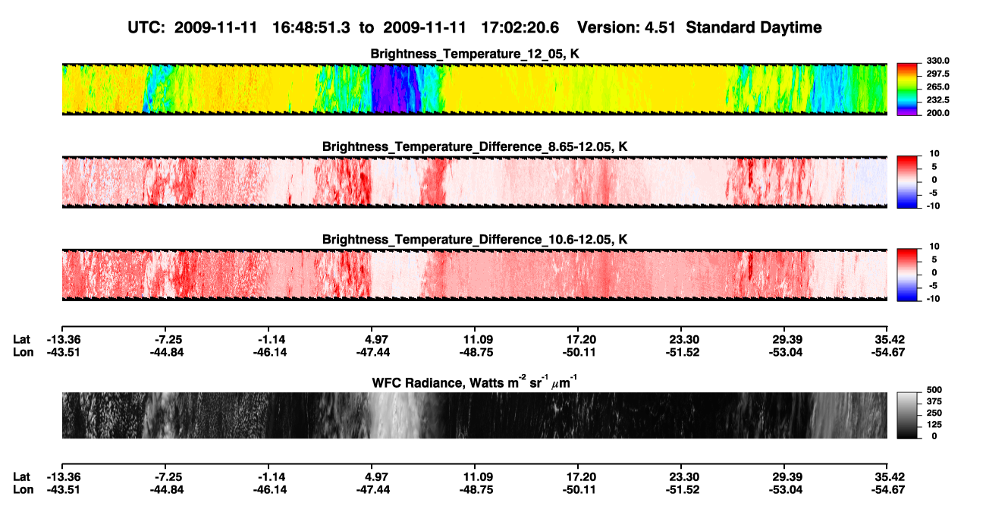
Task: Click longitude '-44.84' above the WFC panel
Action: click(167, 352)
